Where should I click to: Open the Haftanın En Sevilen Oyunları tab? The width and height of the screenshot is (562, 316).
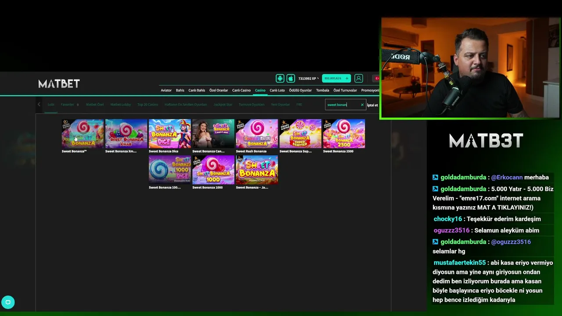click(x=186, y=105)
